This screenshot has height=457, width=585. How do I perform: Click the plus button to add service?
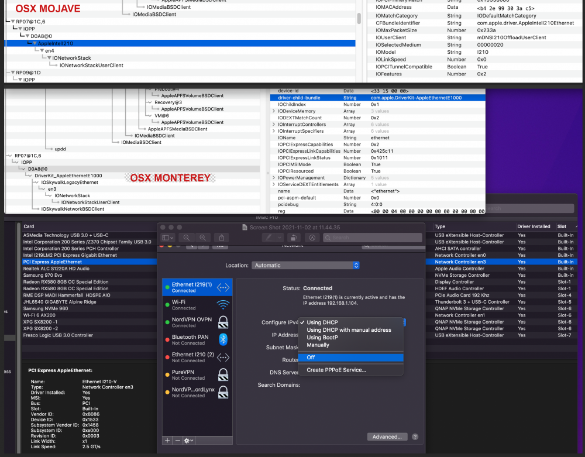click(x=167, y=441)
